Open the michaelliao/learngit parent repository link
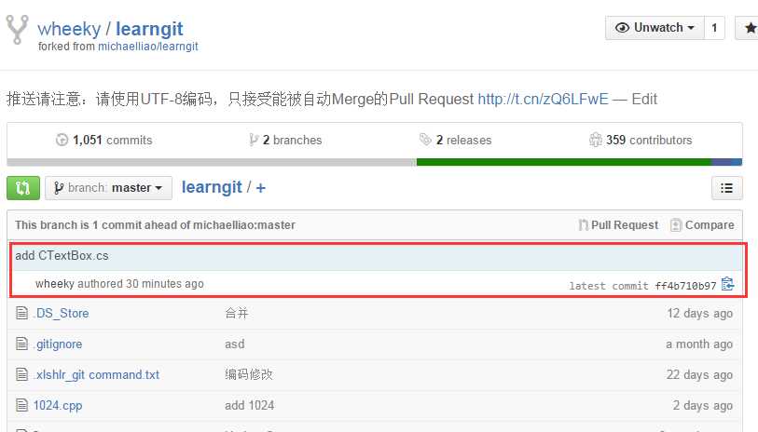The image size is (758, 432). (148, 47)
